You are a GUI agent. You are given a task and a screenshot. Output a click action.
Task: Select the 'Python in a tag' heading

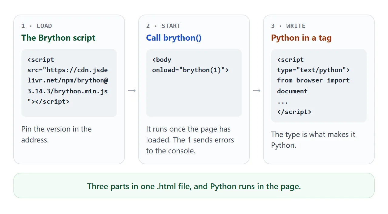tap(301, 38)
